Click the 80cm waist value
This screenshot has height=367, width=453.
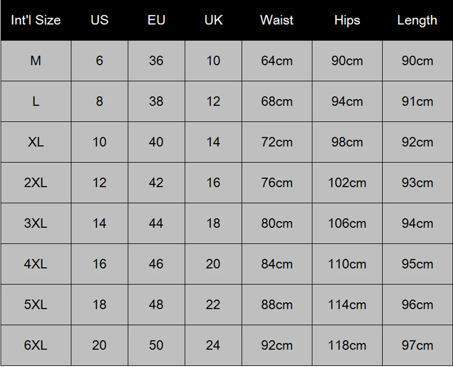click(x=277, y=223)
